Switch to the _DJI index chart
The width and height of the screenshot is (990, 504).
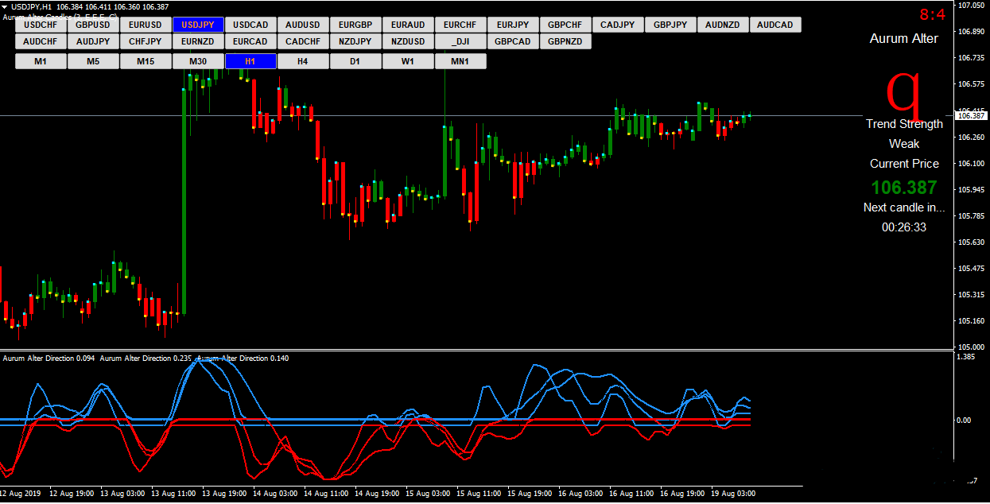pyautogui.click(x=460, y=41)
